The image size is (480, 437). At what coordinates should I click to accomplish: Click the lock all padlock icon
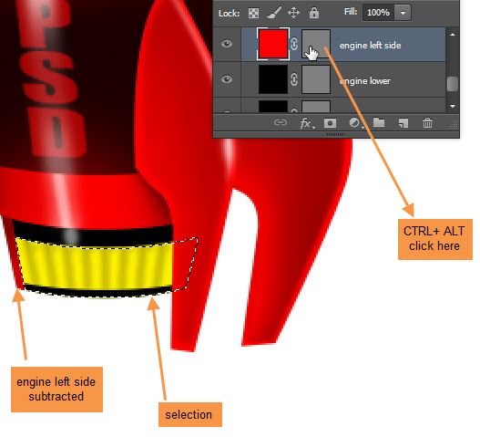pos(314,13)
